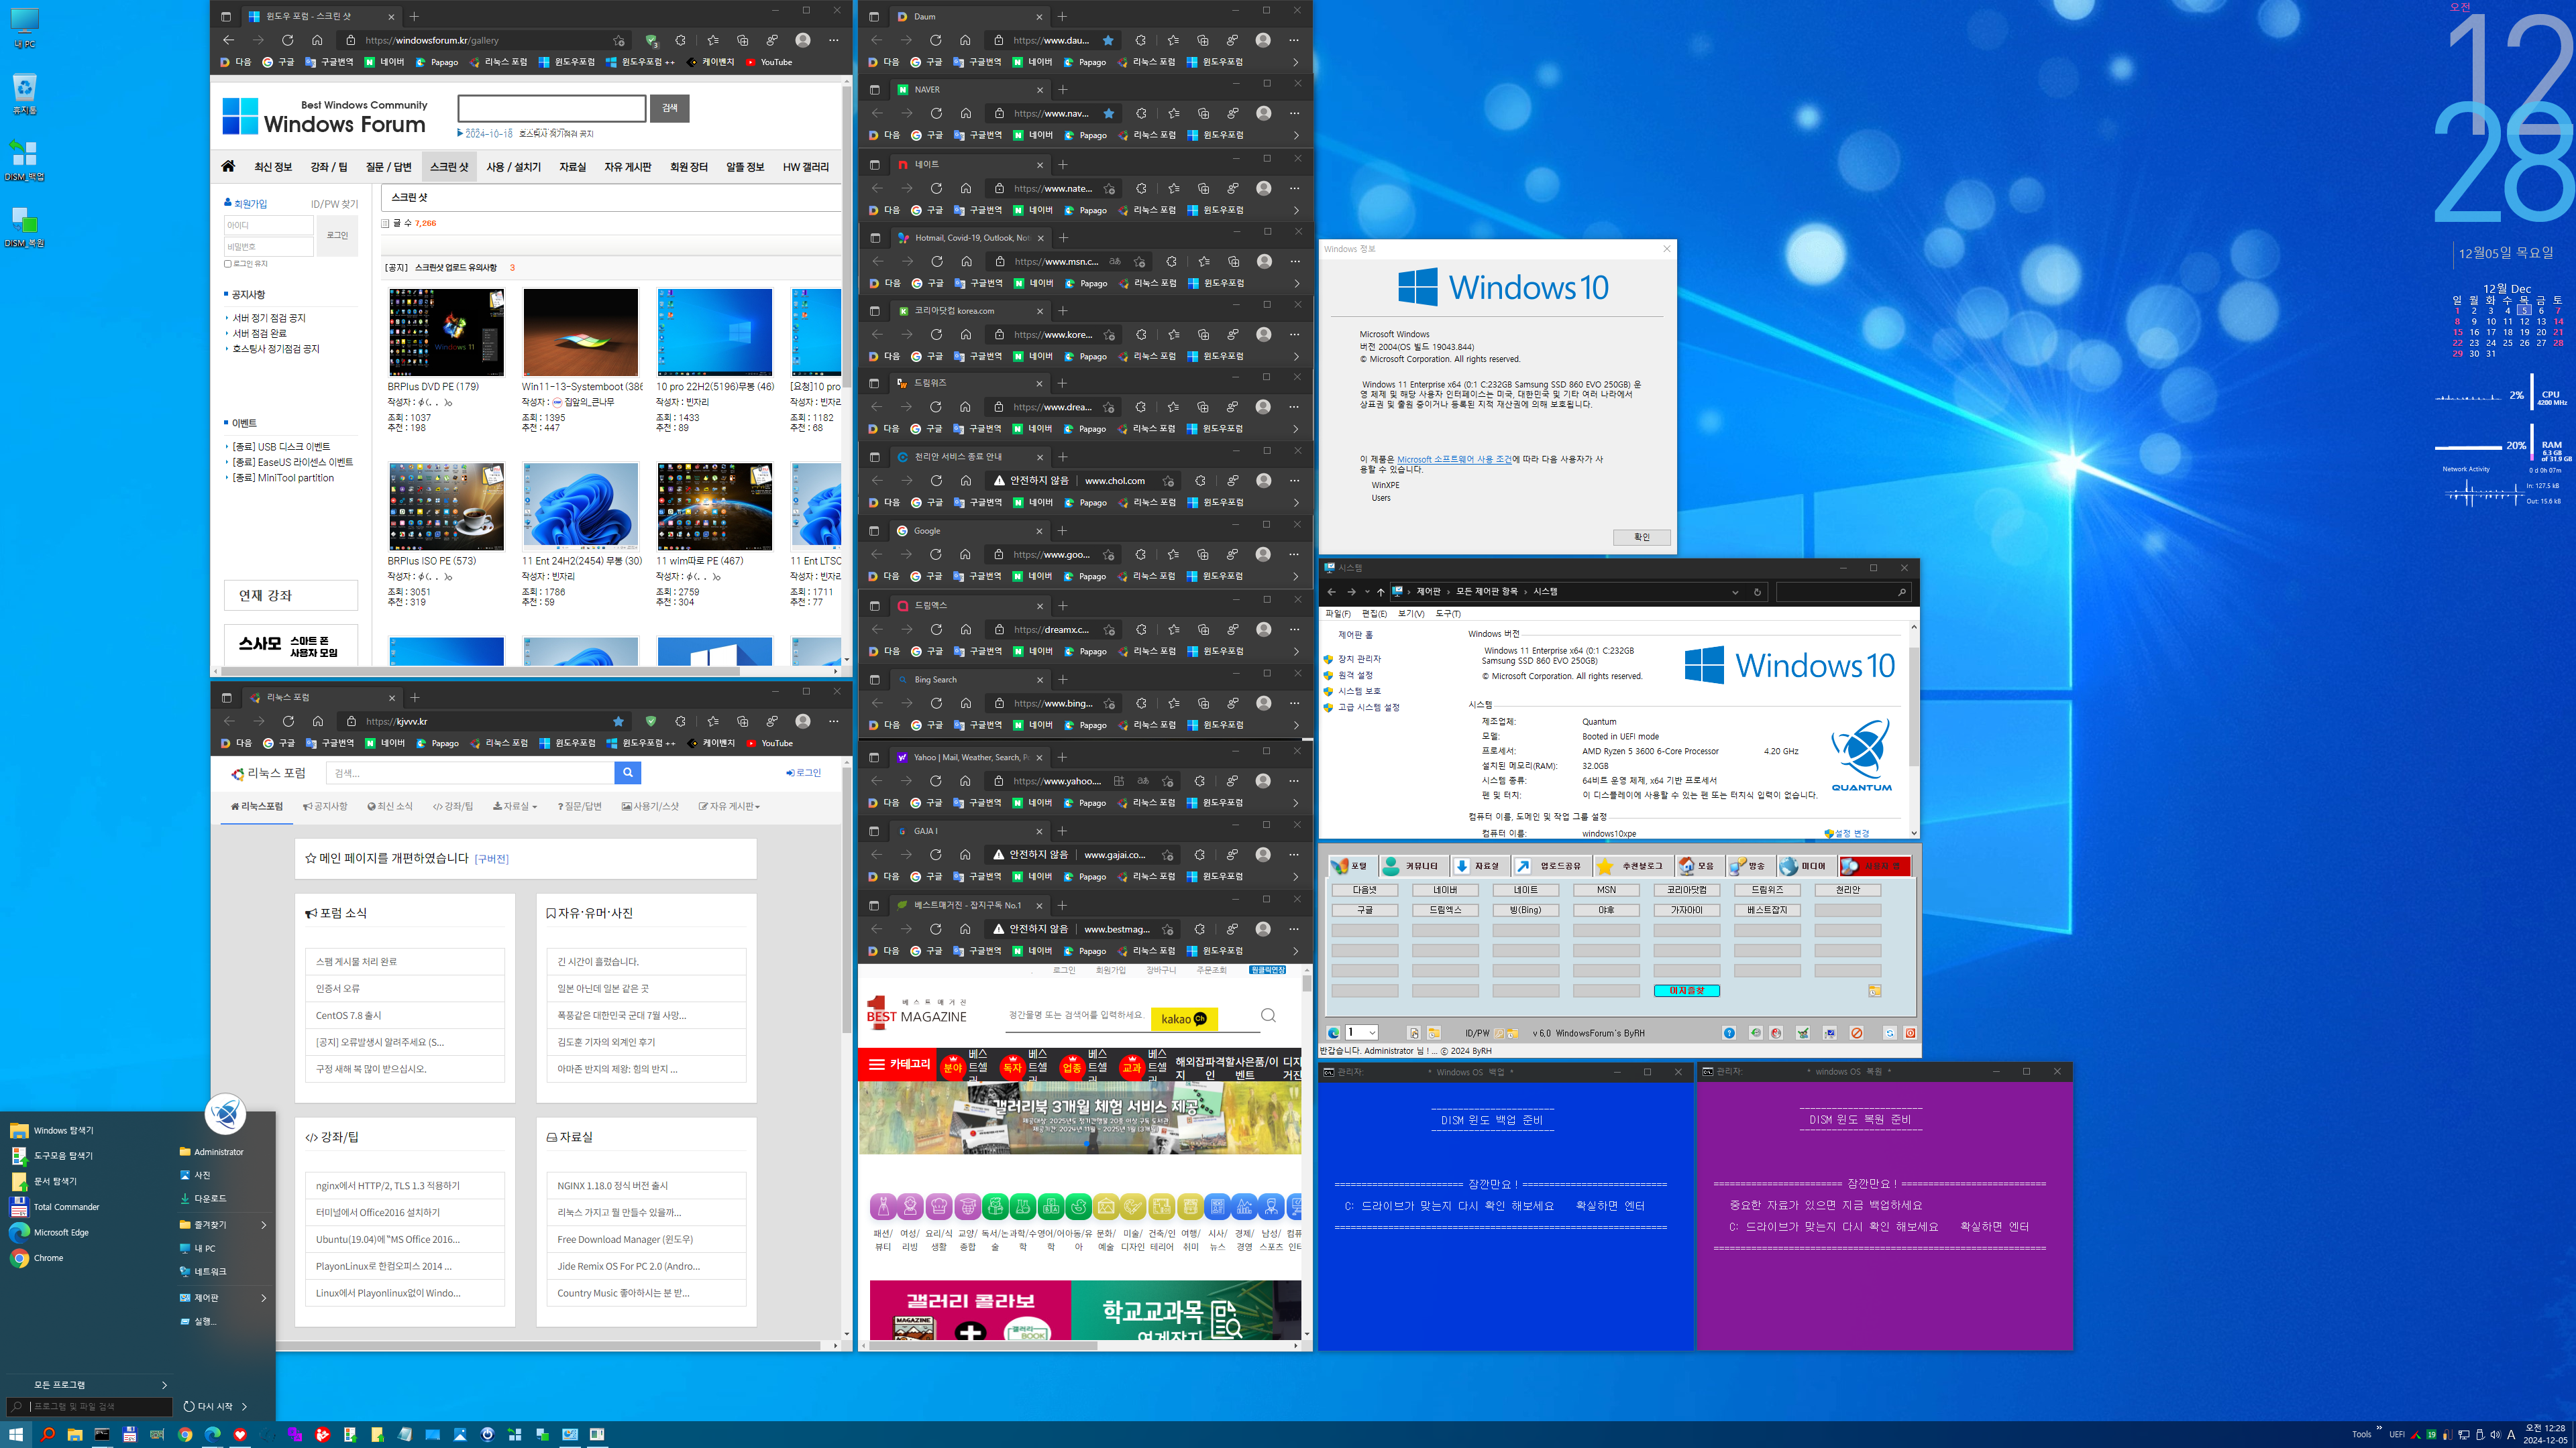The width and height of the screenshot is (2576, 1448).
Task: Click the [구버전] link on Linux Forum
Action: coord(491,858)
